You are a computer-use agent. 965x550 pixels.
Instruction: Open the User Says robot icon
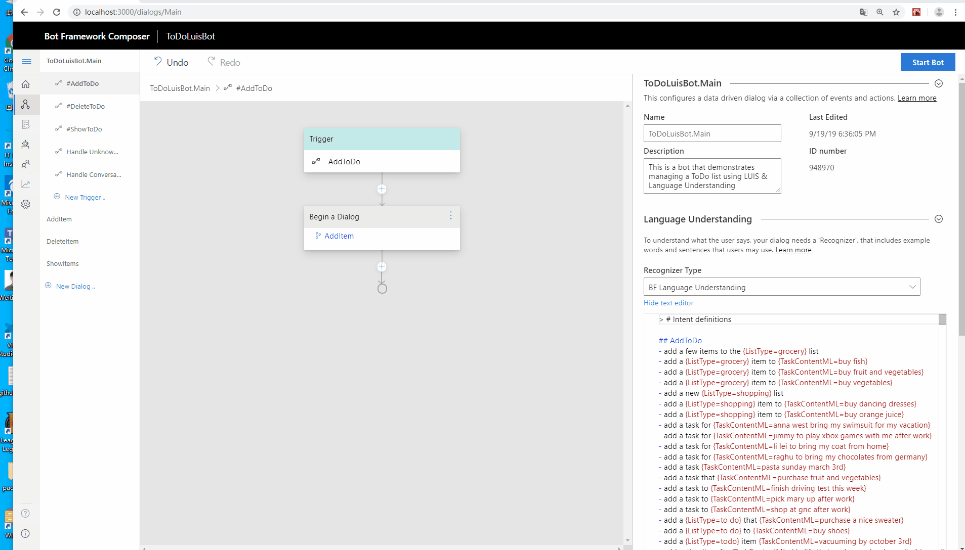coord(26,145)
